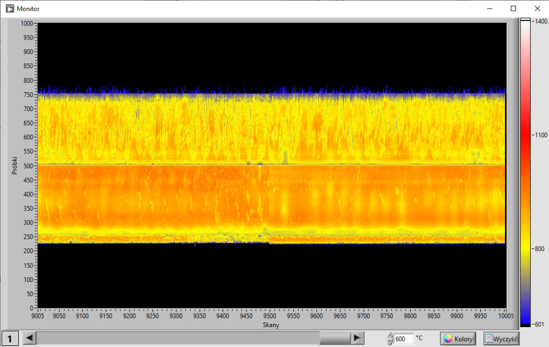
Task: Click the 1400 color scale label
Action: [x=541, y=21]
